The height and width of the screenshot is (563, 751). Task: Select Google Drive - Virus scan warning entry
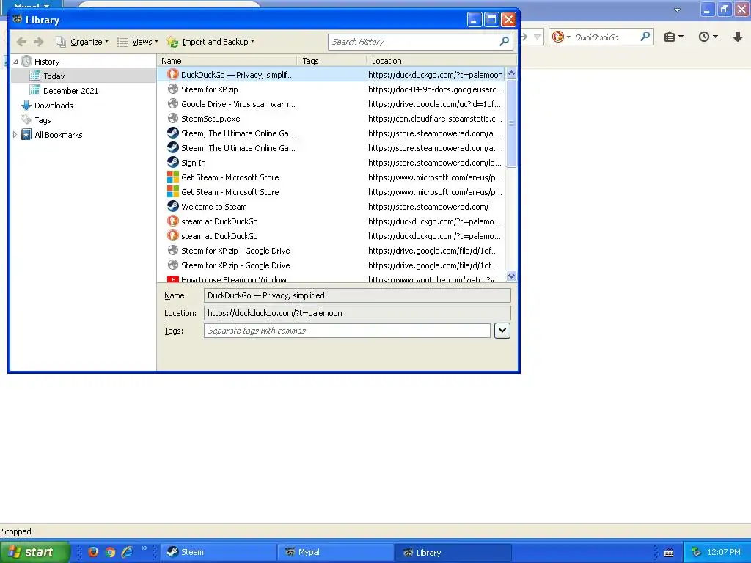tap(331, 104)
